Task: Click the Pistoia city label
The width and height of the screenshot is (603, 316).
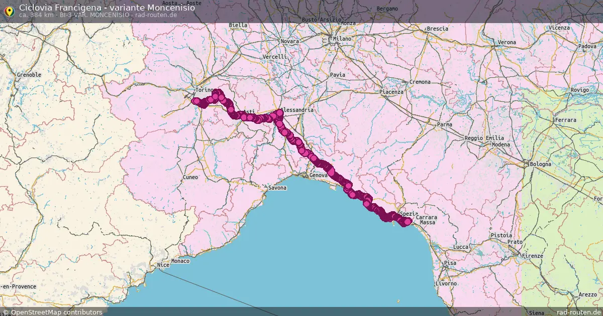Action: point(502,235)
